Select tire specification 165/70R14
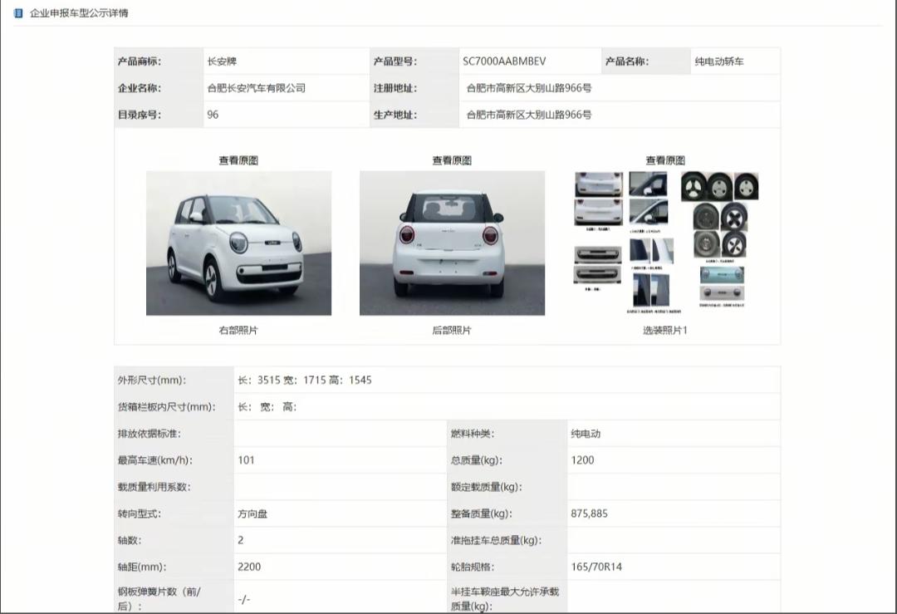The width and height of the screenshot is (897, 614). pos(596,567)
